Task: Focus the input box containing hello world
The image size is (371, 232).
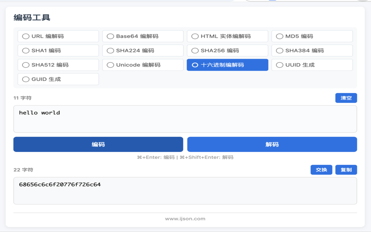Action: [185, 119]
